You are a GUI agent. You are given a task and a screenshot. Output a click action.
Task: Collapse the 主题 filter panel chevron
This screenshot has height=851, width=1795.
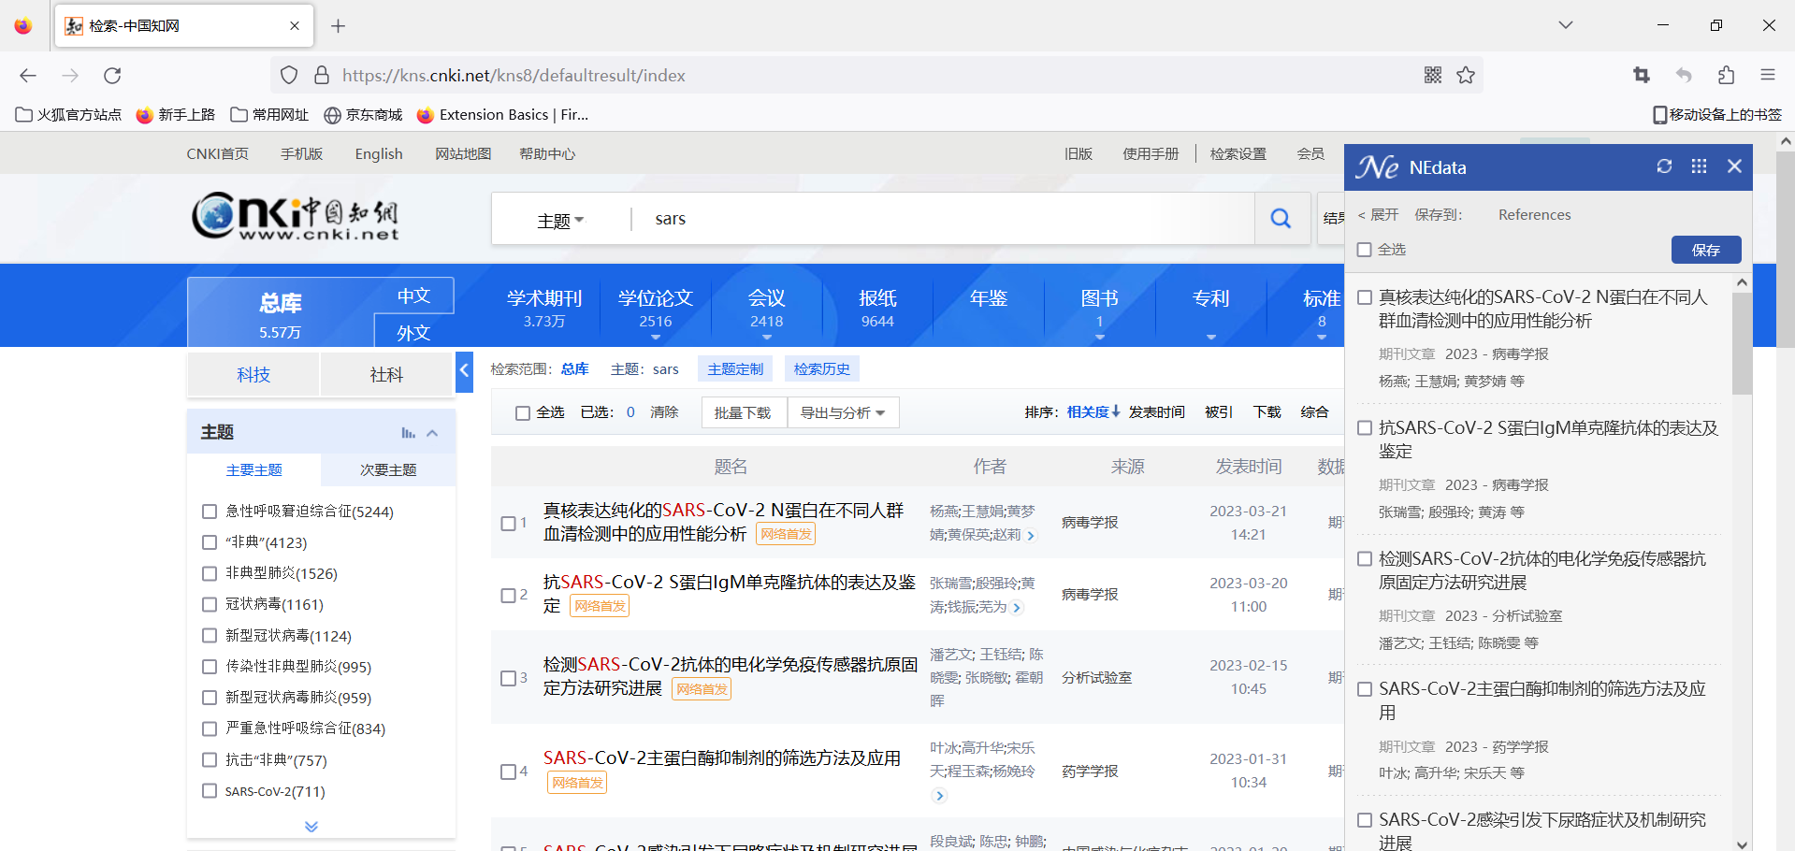click(x=432, y=433)
